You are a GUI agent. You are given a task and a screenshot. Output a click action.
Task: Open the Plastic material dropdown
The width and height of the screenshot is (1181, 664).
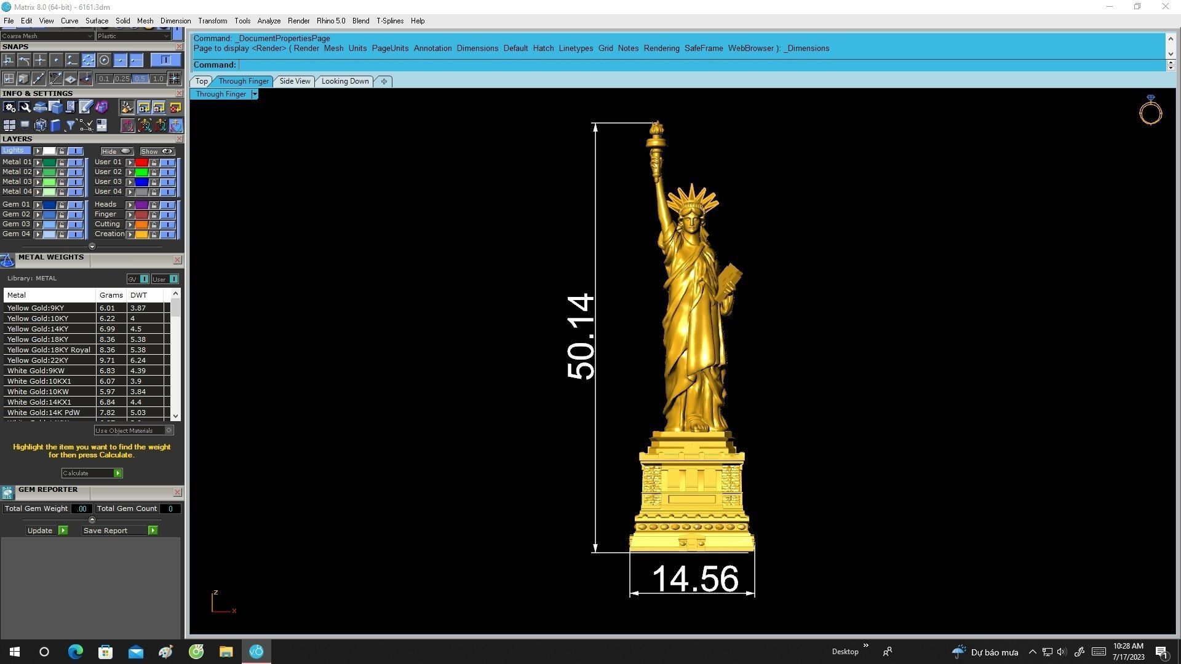[x=133, y=36]
